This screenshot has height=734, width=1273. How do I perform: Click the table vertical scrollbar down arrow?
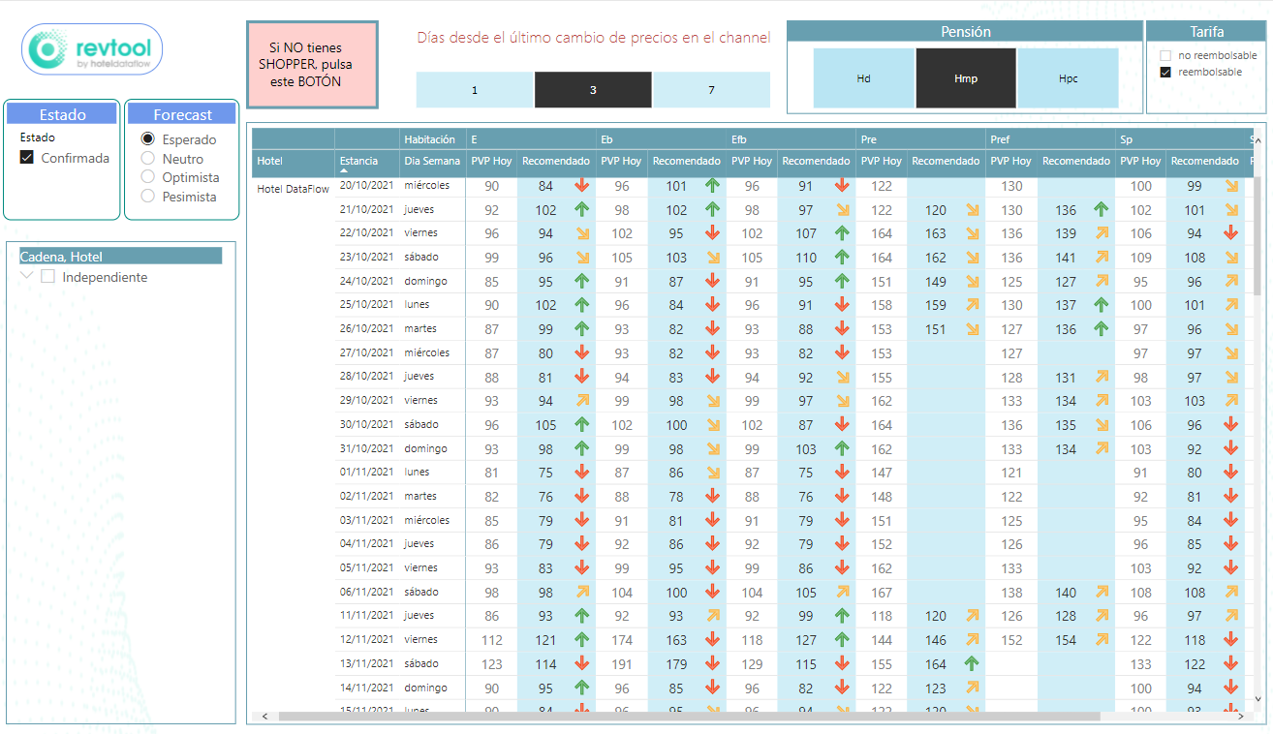1258,698
